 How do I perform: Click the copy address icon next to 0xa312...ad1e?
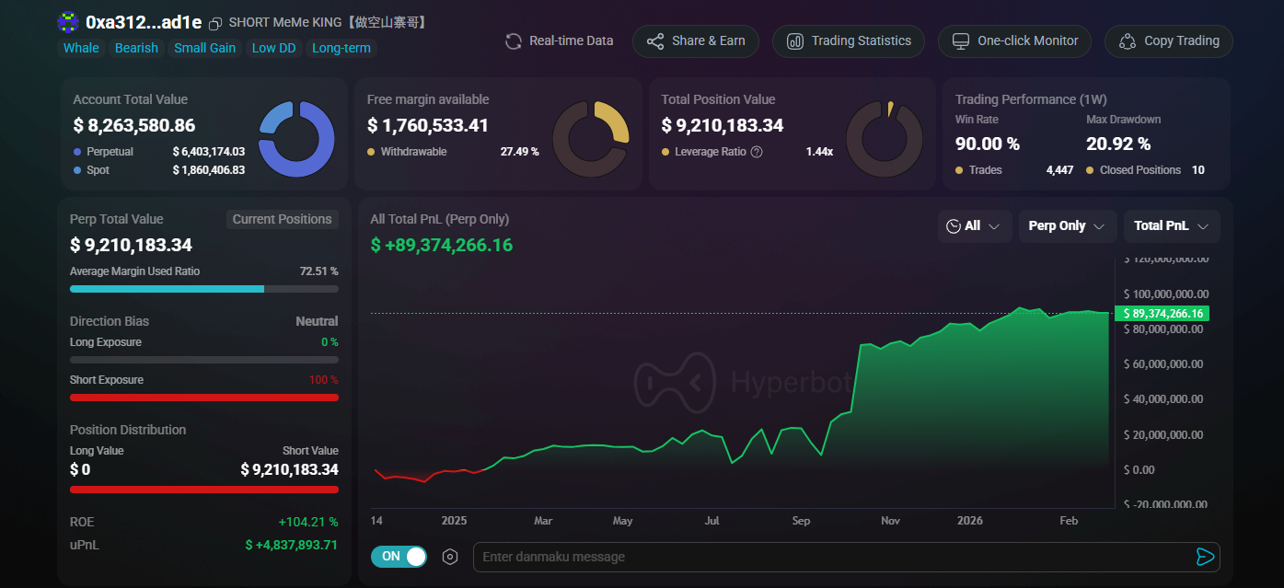coord(215,23)
